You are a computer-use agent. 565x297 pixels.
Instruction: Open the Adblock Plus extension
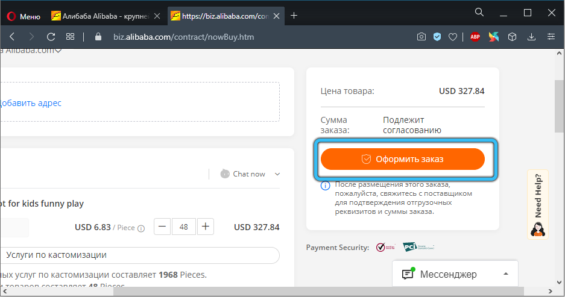[475, 37]
